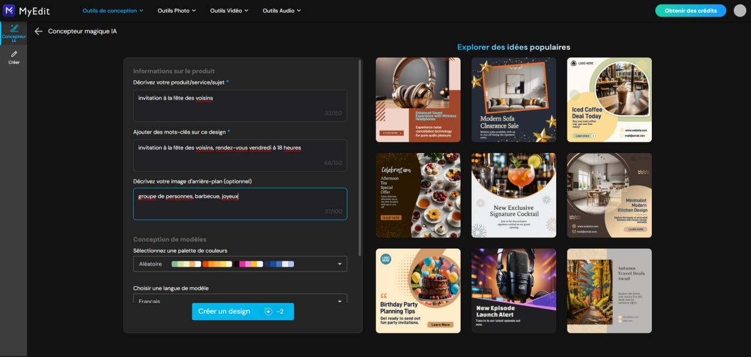The width and height of the screenshot is (751, 357).
Task: Open the color palette selector dropdown
Action: click(x=339, y=263)
